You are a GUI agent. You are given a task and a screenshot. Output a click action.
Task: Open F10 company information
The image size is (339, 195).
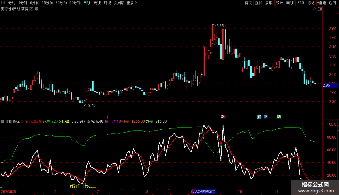tap(301, 3)
